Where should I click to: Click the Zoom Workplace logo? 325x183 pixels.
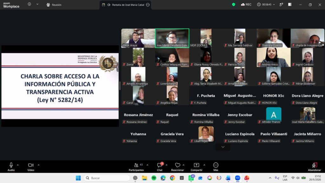coord(11,5)
